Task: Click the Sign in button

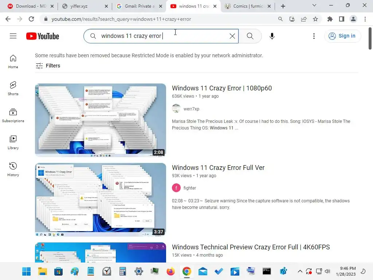Action: coord(342,36)
